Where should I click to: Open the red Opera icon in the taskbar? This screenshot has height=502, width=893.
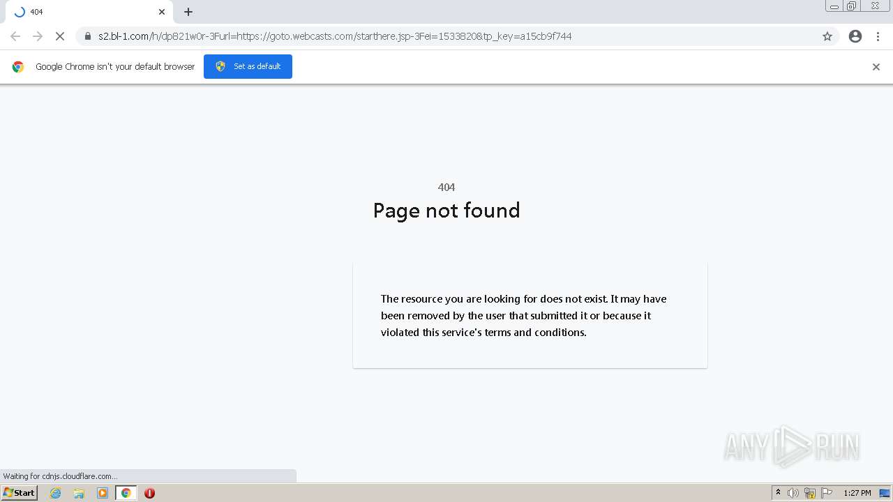149,493
